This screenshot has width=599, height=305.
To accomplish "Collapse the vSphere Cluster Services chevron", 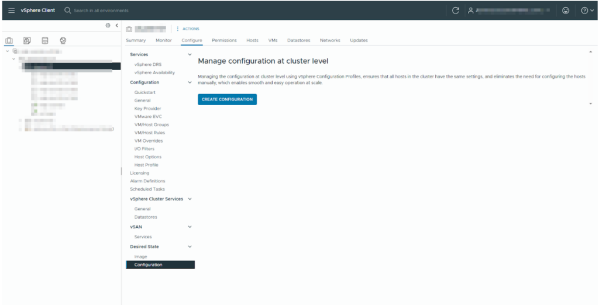I will 190,199.
